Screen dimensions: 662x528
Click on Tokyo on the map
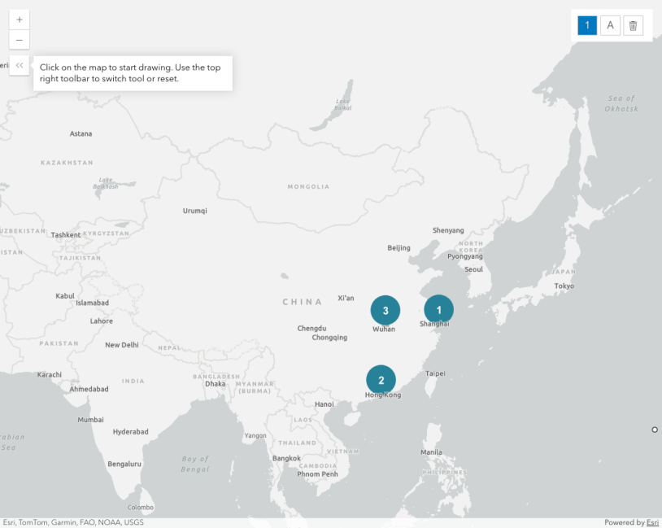click(564, 286)
